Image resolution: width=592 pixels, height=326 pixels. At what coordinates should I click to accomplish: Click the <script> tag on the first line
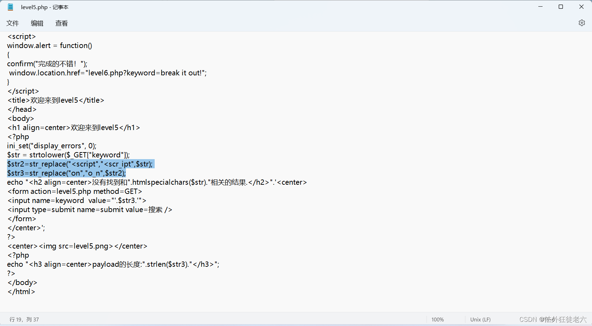(21, 36)
